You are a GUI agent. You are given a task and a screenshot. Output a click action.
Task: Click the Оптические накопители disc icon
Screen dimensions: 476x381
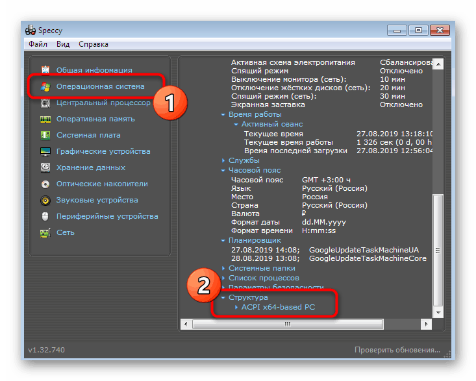point(45,184)
